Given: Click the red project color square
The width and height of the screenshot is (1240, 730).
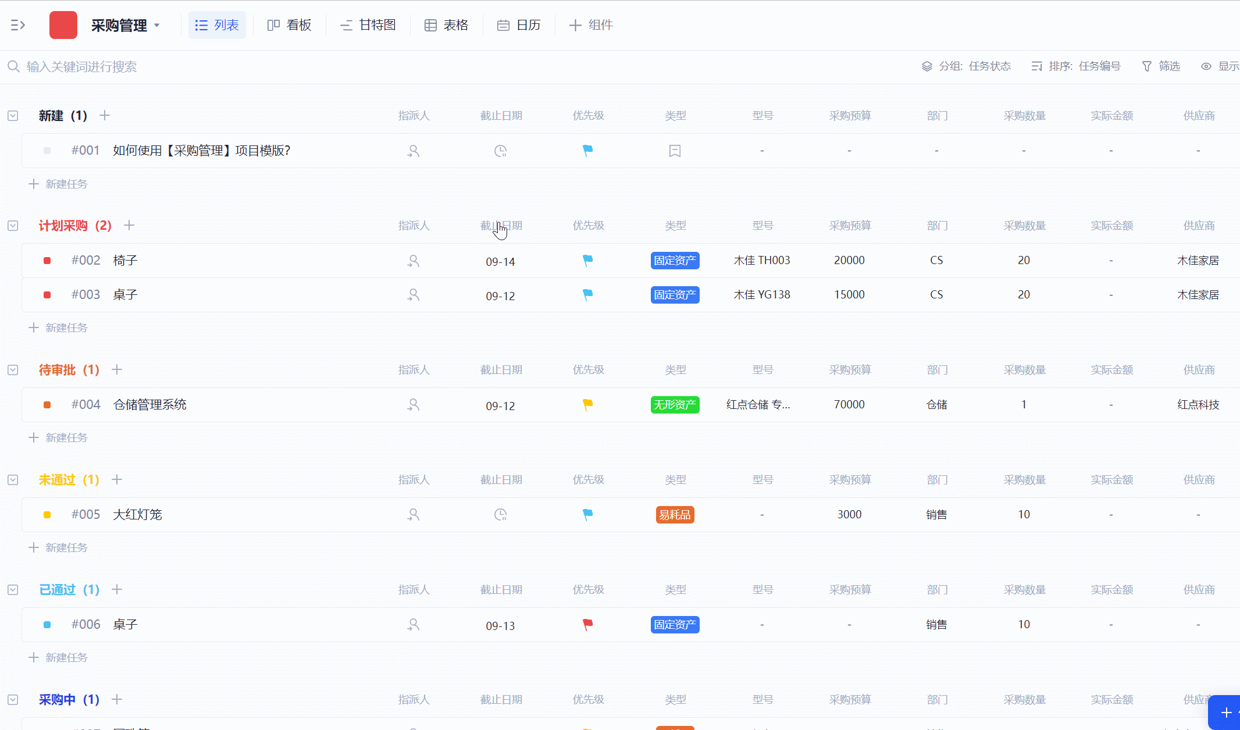Looking at the screenshot, I should 63,25.
